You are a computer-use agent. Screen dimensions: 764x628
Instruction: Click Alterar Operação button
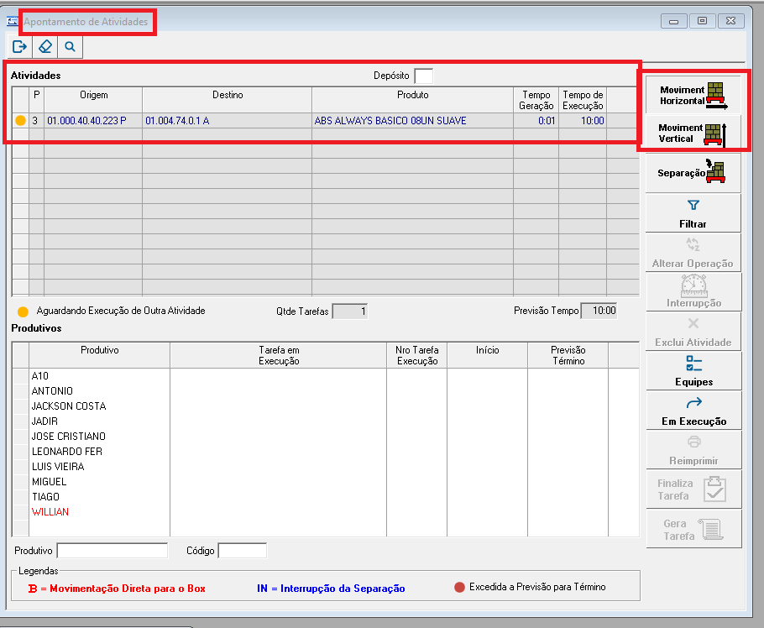[x=693, y=253]
